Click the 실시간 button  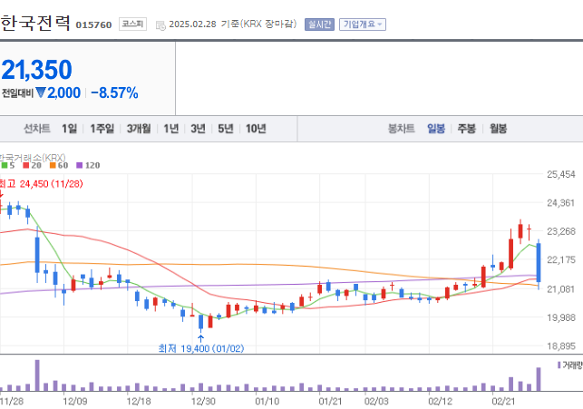(319, 24)
